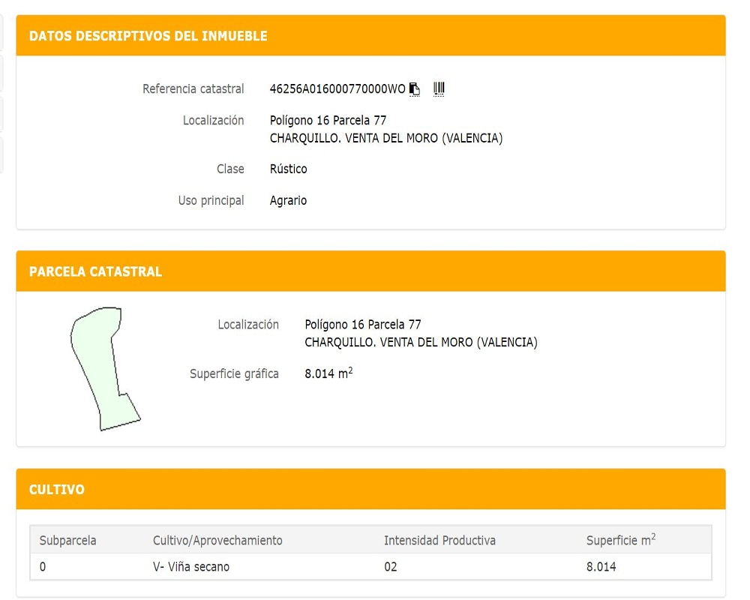Image resolution: width=750 pixels, height=600 pixels.
Task: Click the Agrario principal use value
Action: 288,201
